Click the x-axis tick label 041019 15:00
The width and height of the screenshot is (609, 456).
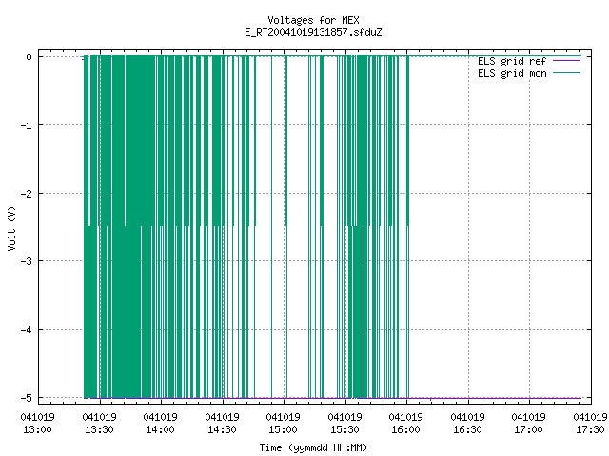tap(284, 424)
